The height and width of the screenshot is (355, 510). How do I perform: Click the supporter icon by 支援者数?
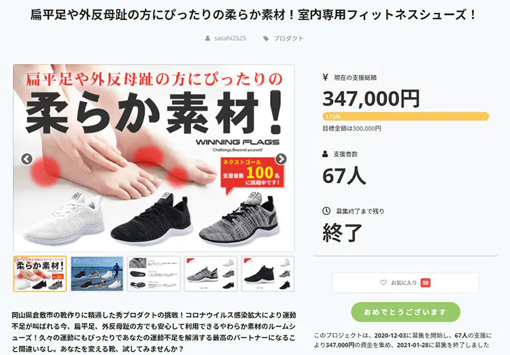pyautogui.click(x=325, y=154)
